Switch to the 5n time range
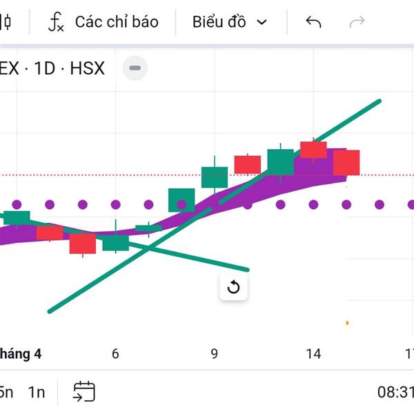 tap(6, 392)
